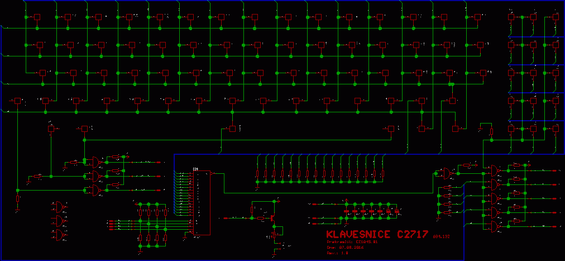Select rightmost resistor in the twelve-resistor pull-up row
Viewport: 565px width, 261px height.
(x=383, y=174)
